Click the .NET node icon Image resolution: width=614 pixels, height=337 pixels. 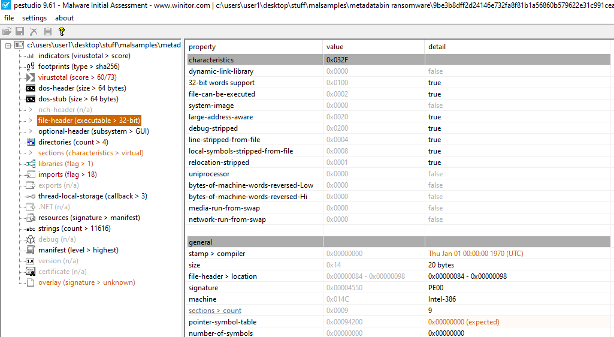31,206
